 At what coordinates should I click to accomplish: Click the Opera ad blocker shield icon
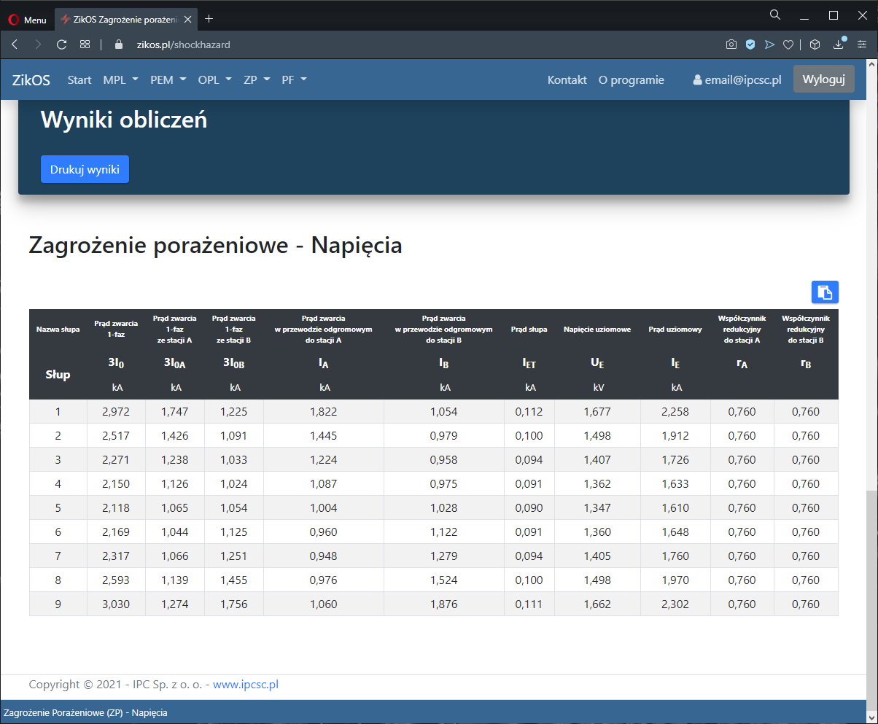[750, 44]
